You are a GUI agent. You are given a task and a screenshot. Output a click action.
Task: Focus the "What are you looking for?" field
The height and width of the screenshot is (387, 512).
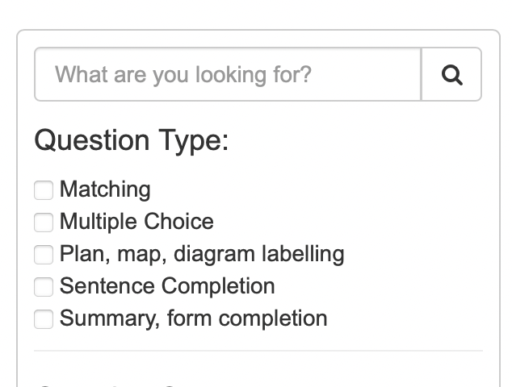pyautogui.click(x=228, y=75)
